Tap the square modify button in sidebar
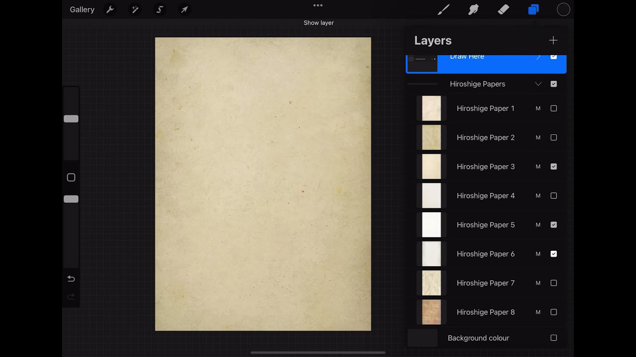The image size is (636, 357). [x=71, y=178]
